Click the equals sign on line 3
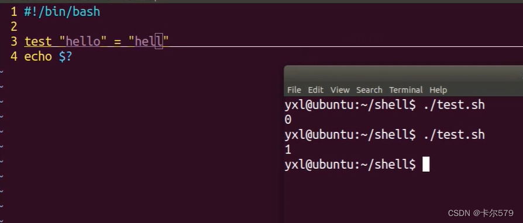Screen dimensions: 523x223 [118, 42]
